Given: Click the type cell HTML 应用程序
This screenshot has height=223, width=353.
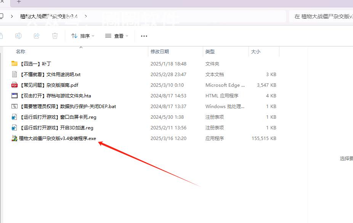Looking at the screenshot, I should coord(222,96).
